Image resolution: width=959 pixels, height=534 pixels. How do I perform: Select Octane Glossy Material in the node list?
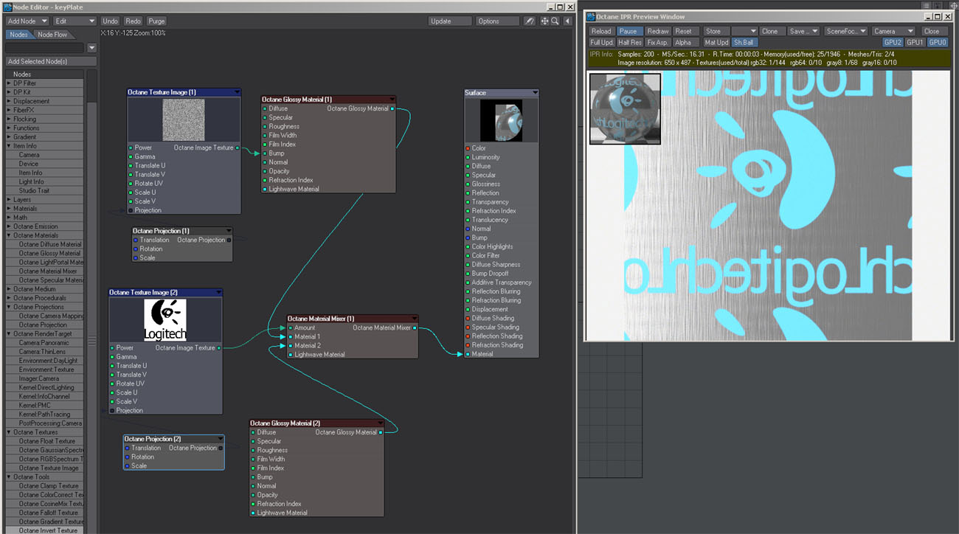[49, 253]
